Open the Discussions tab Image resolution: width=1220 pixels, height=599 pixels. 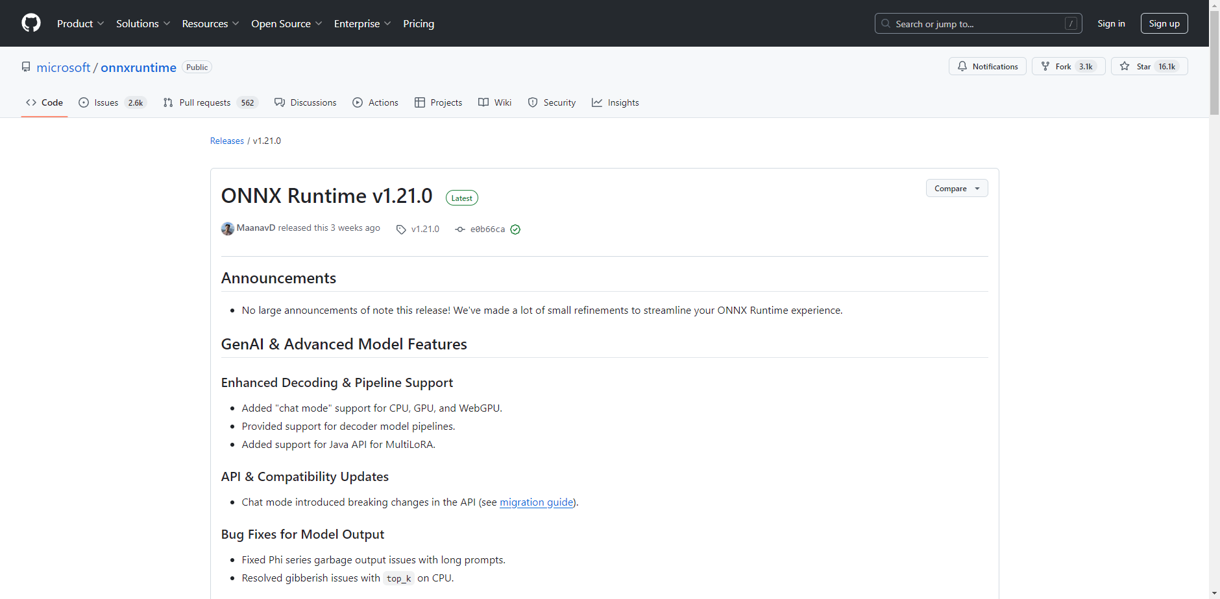coord(306,102)
